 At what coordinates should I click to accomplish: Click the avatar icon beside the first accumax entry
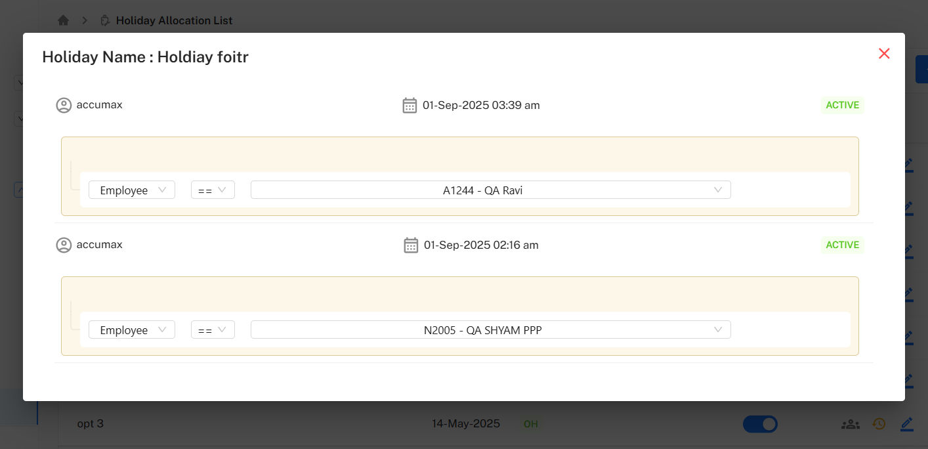click(x=64, y=105)
